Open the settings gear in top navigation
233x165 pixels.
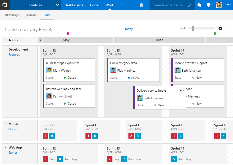tap(142, 5)
